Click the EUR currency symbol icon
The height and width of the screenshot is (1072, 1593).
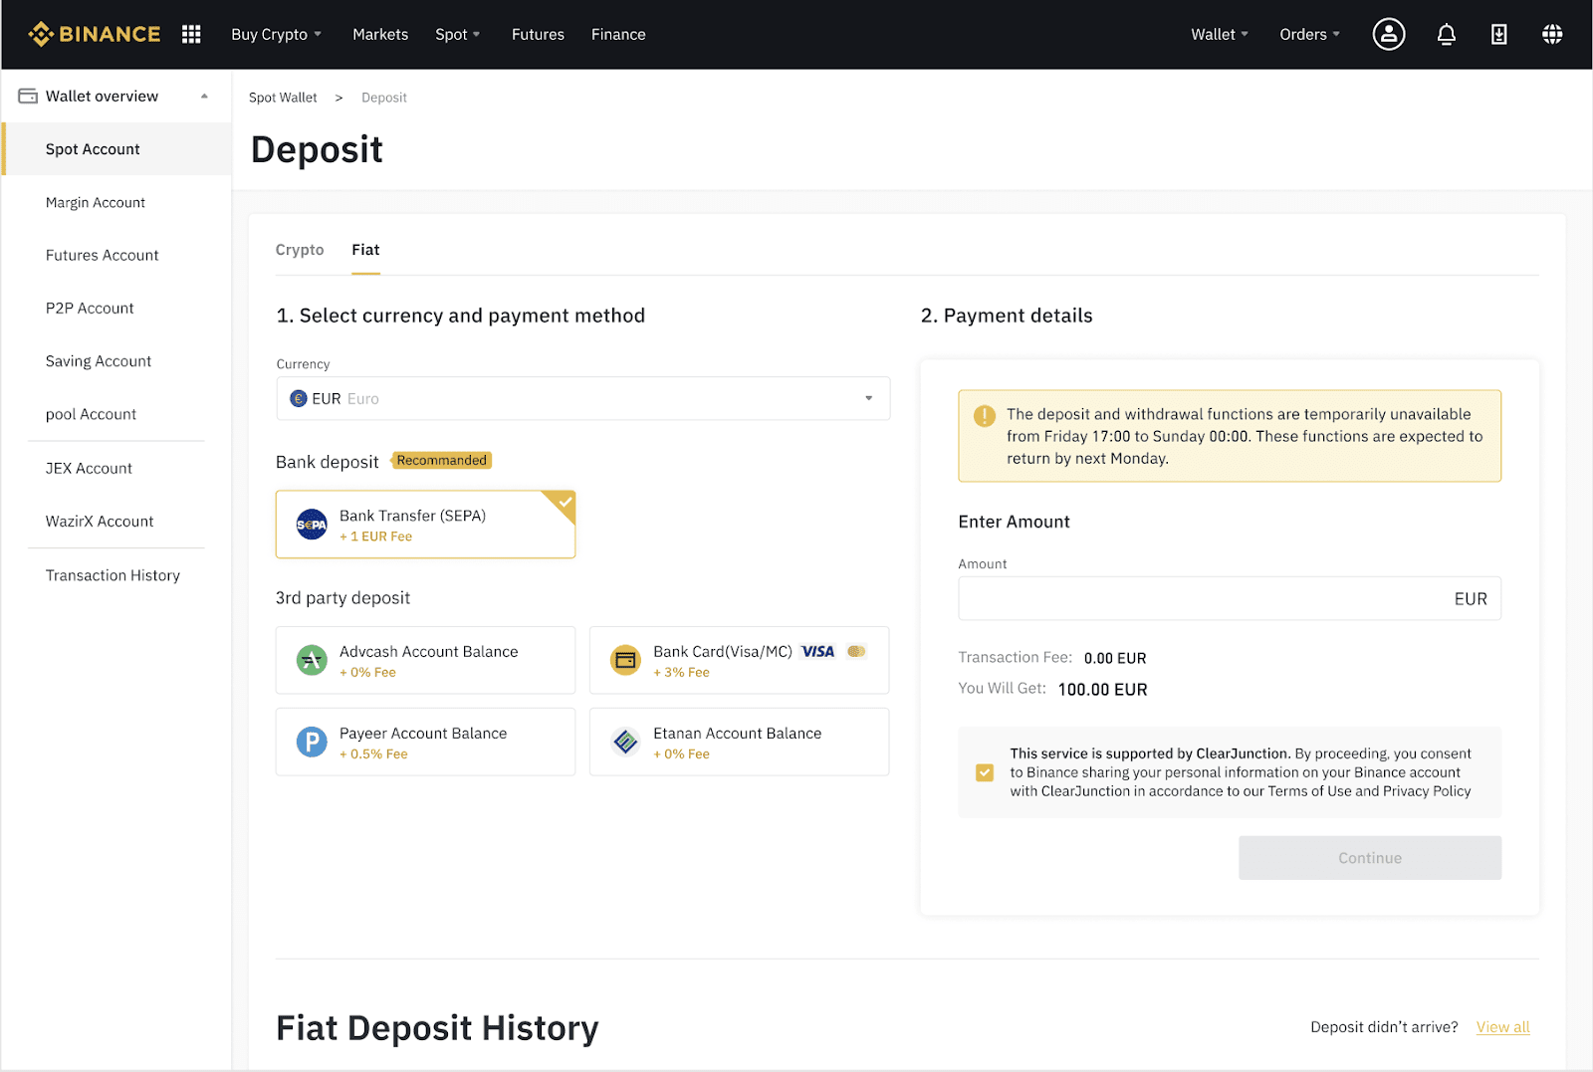click(x=298, y=398)
